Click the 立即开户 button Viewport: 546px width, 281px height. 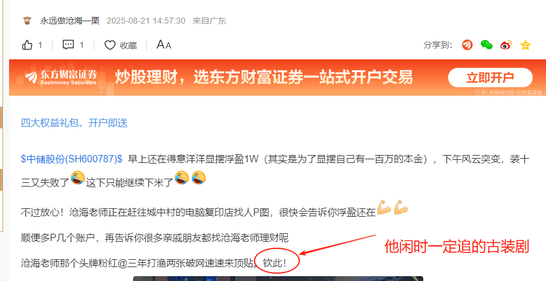pyautogui.click(x=490, y=78)
